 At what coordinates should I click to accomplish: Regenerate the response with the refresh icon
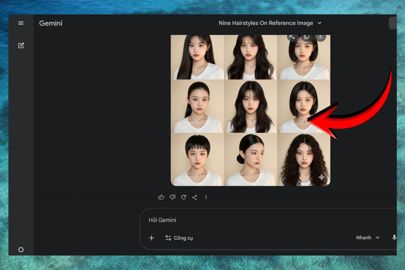coord(184,197)
